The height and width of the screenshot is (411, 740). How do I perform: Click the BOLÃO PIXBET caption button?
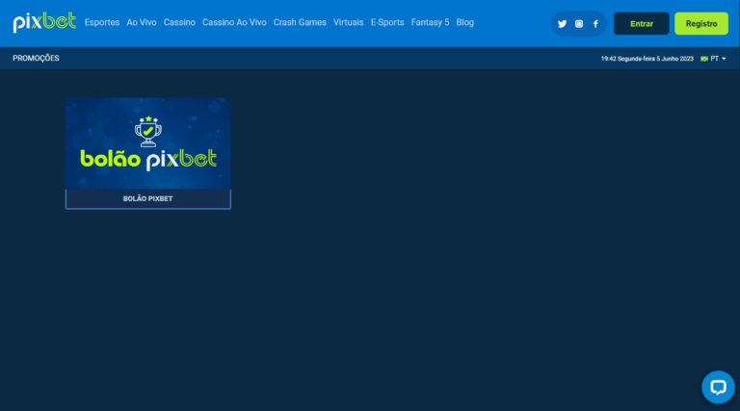(148, 199)
